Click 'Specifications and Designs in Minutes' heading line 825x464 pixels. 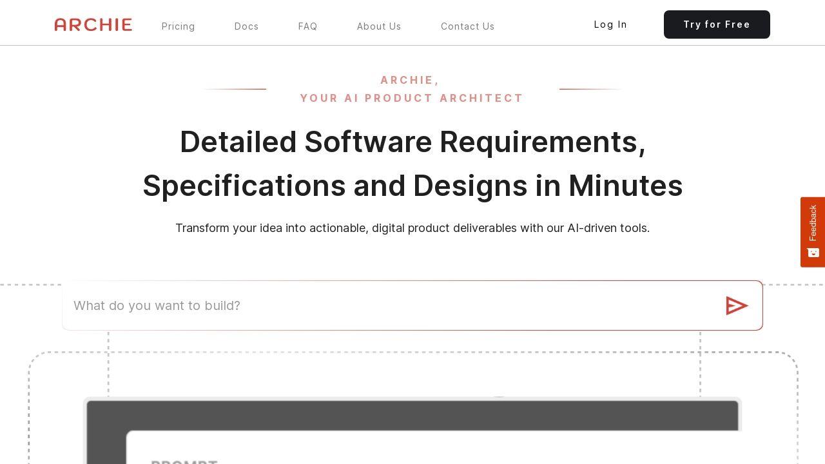pos(412,186)
